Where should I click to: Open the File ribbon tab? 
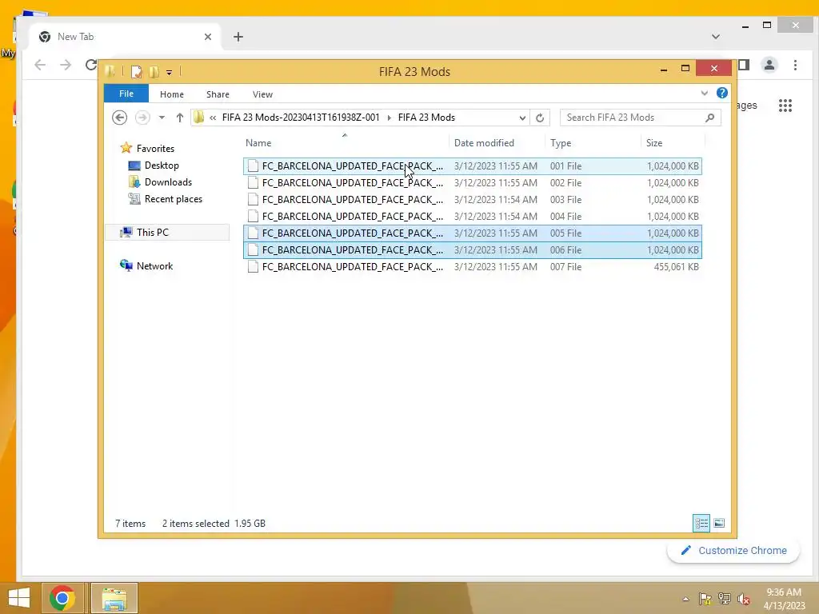(126, 94)
